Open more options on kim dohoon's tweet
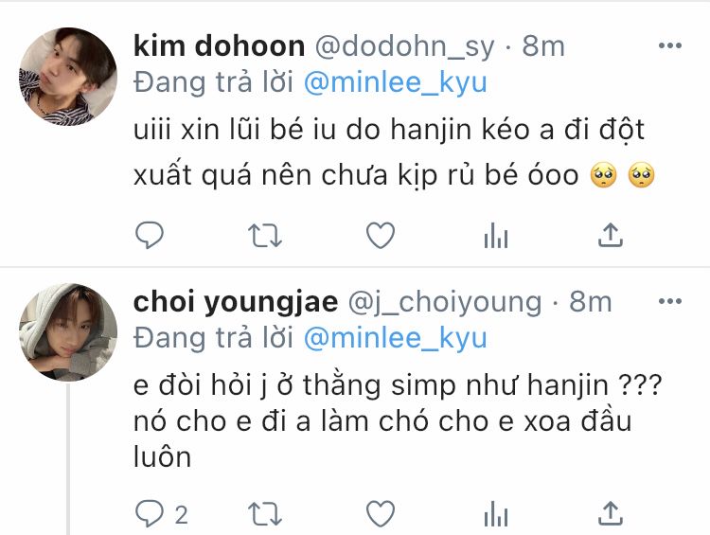This screenshot has height=535, width=710. point(670,45)
